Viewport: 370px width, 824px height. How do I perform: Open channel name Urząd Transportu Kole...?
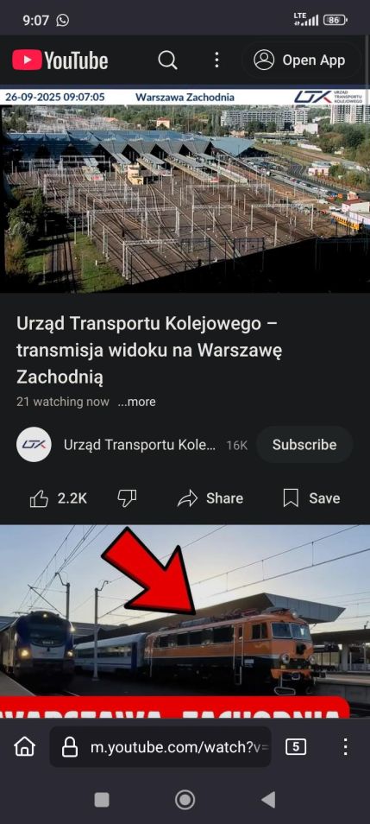(x=140, y=445)
